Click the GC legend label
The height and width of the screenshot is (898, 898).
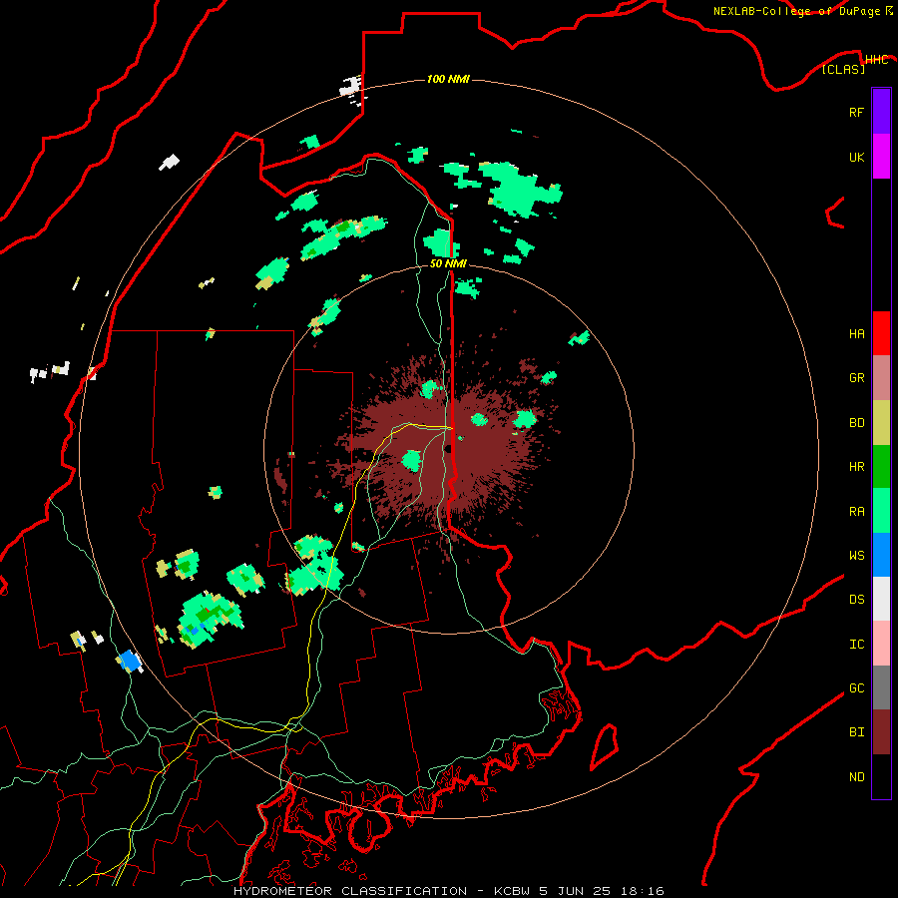pos(856,688)
